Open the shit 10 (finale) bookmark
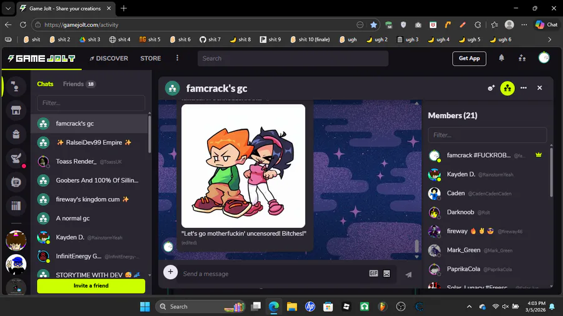This screenshot has width=563, height=316. [x=310, y=39]
